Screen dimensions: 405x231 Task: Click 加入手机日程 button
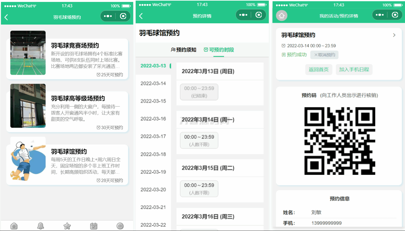[x=354, y=70]
